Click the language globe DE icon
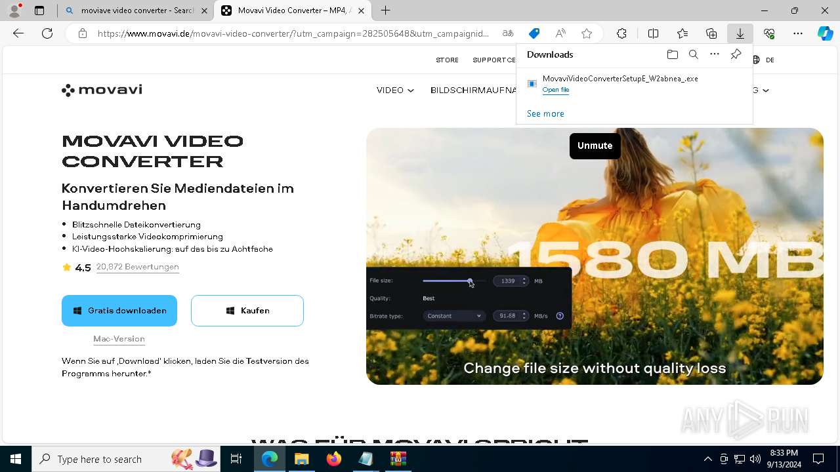840x472 pixels. click(763, 60)
